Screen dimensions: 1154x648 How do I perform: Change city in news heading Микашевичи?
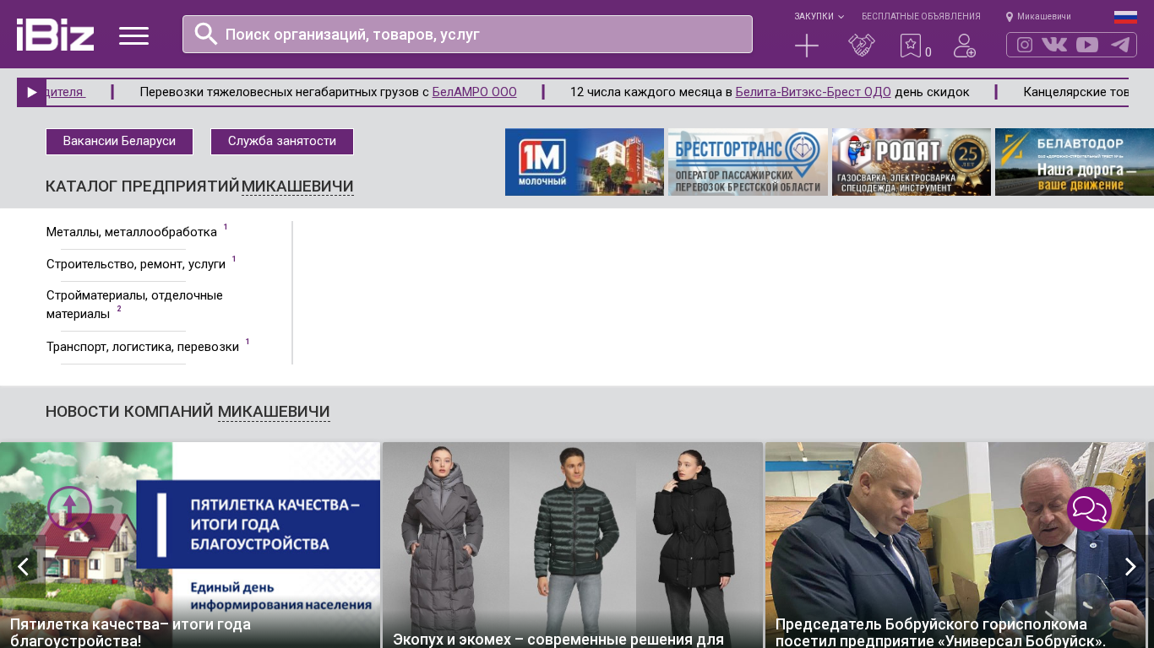coord(274,412)
